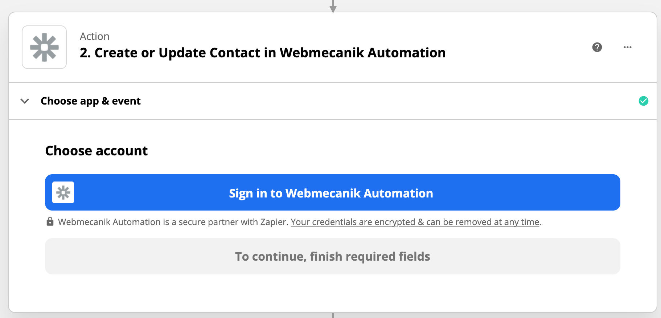The image size is (661, 318).
Task: Click the connector line below the step card
Action: [x=333, y=315]
